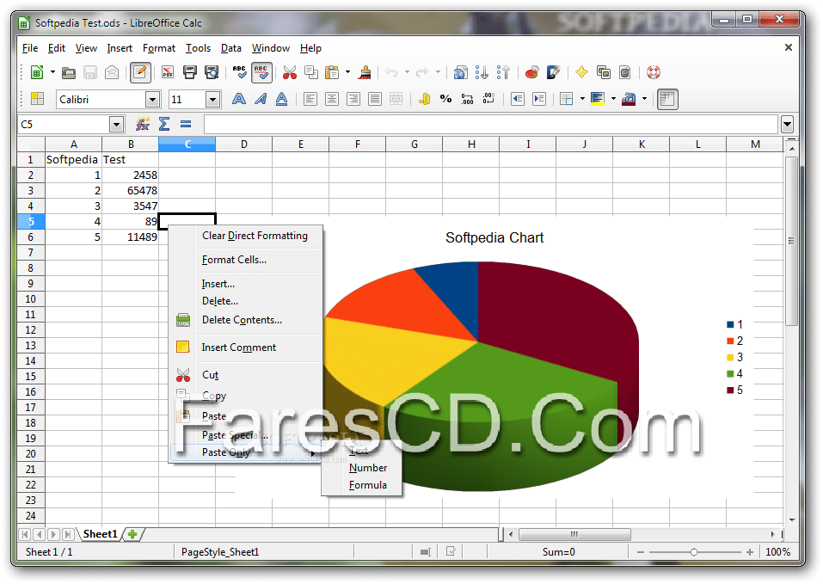Viewport: 823px width, 584px height.
Task: Open the Format menu
Action: [x=159, y=48]
